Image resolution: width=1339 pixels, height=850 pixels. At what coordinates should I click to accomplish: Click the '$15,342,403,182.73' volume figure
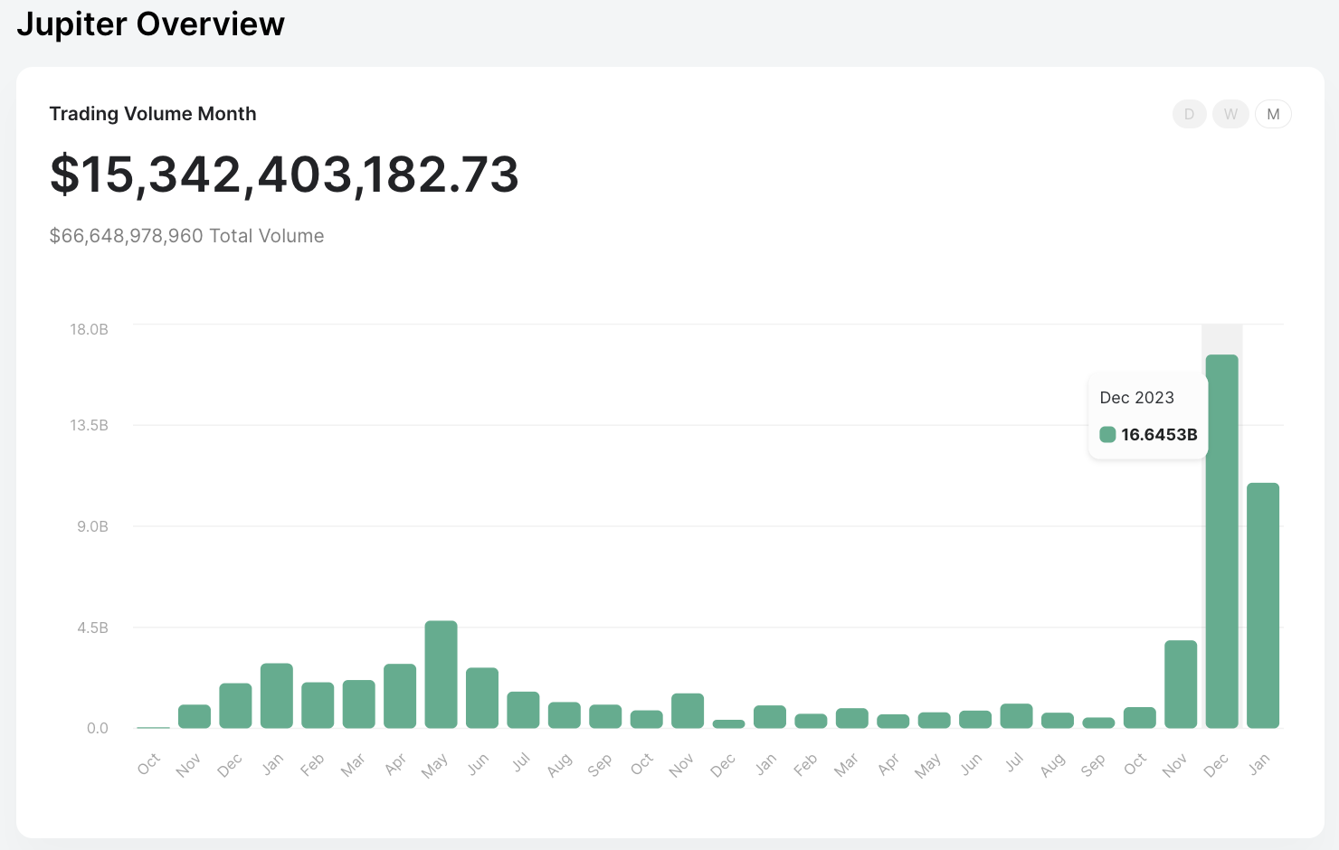(x=284, y=175)
